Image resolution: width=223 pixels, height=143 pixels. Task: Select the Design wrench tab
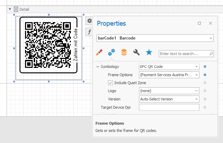137,53
